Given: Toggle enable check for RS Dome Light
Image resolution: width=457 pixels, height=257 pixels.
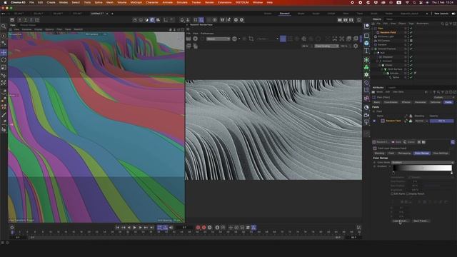Looking at the screenshot, I should (411, 36).
